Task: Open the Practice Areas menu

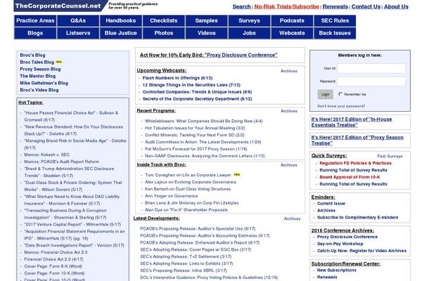Action: (x=35, y=20)
